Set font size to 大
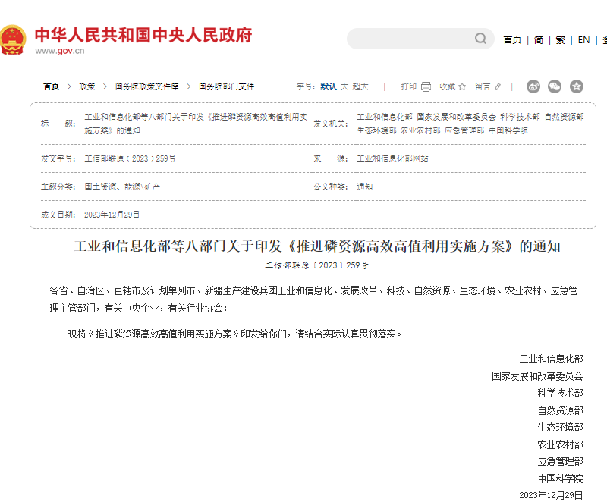The height and width of the screenshot is (502, 607). click(344, 86)
